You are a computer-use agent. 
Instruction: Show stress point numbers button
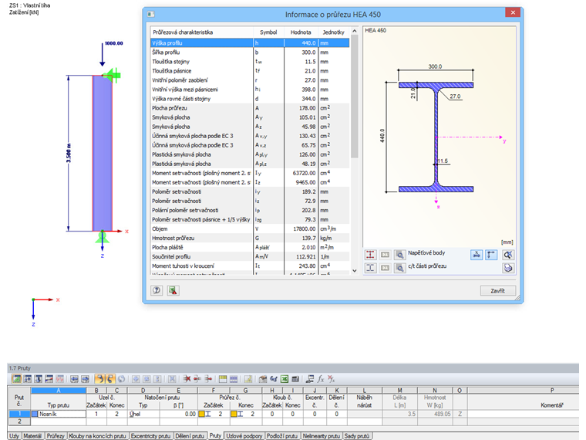pyautogui.click(x=385, y=255)
